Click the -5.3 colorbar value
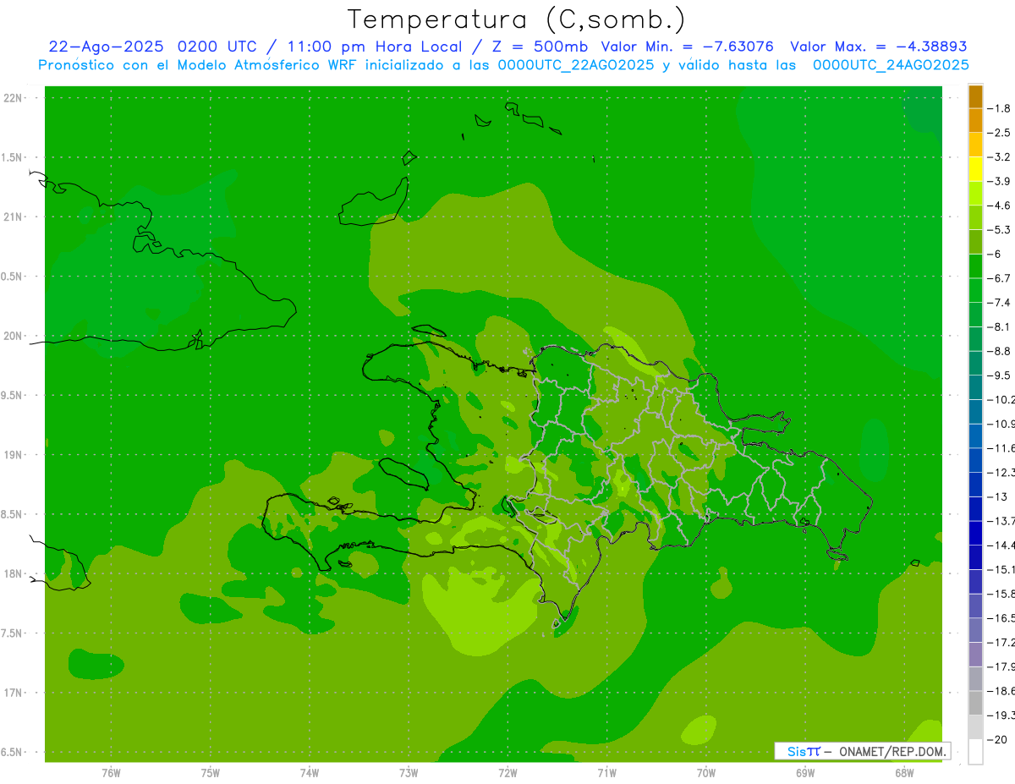This screenshot has height=784, width=1015. pos(1000,229)
